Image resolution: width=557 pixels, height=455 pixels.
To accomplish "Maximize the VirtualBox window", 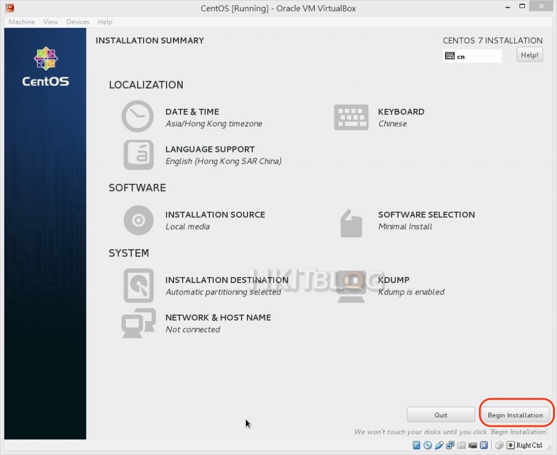I will (522, 6).
